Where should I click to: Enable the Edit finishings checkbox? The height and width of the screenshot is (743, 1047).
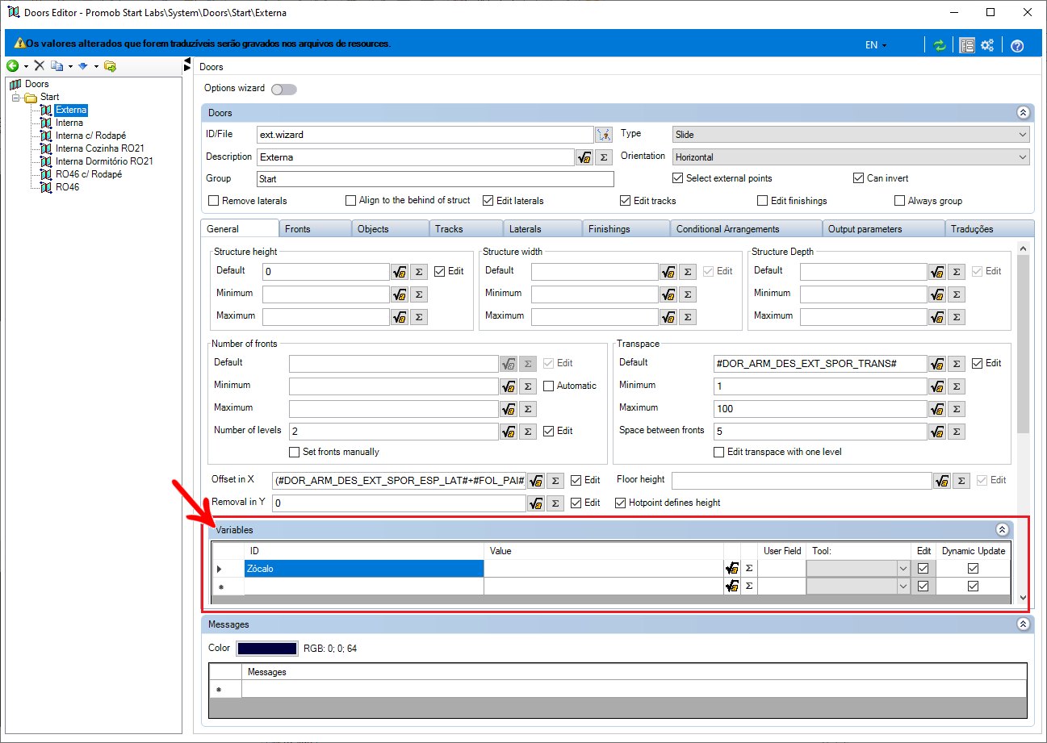click(x=763, y=201)
